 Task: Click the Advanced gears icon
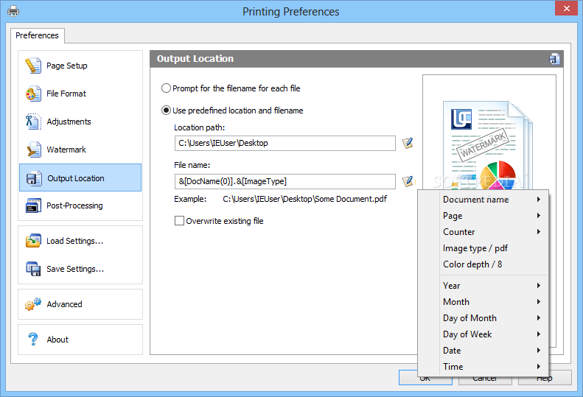[33, 304]
